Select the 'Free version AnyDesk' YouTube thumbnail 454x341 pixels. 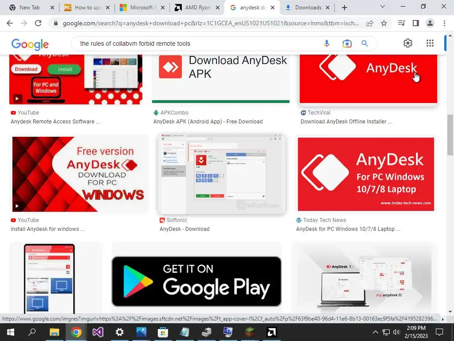pos(78,174)
